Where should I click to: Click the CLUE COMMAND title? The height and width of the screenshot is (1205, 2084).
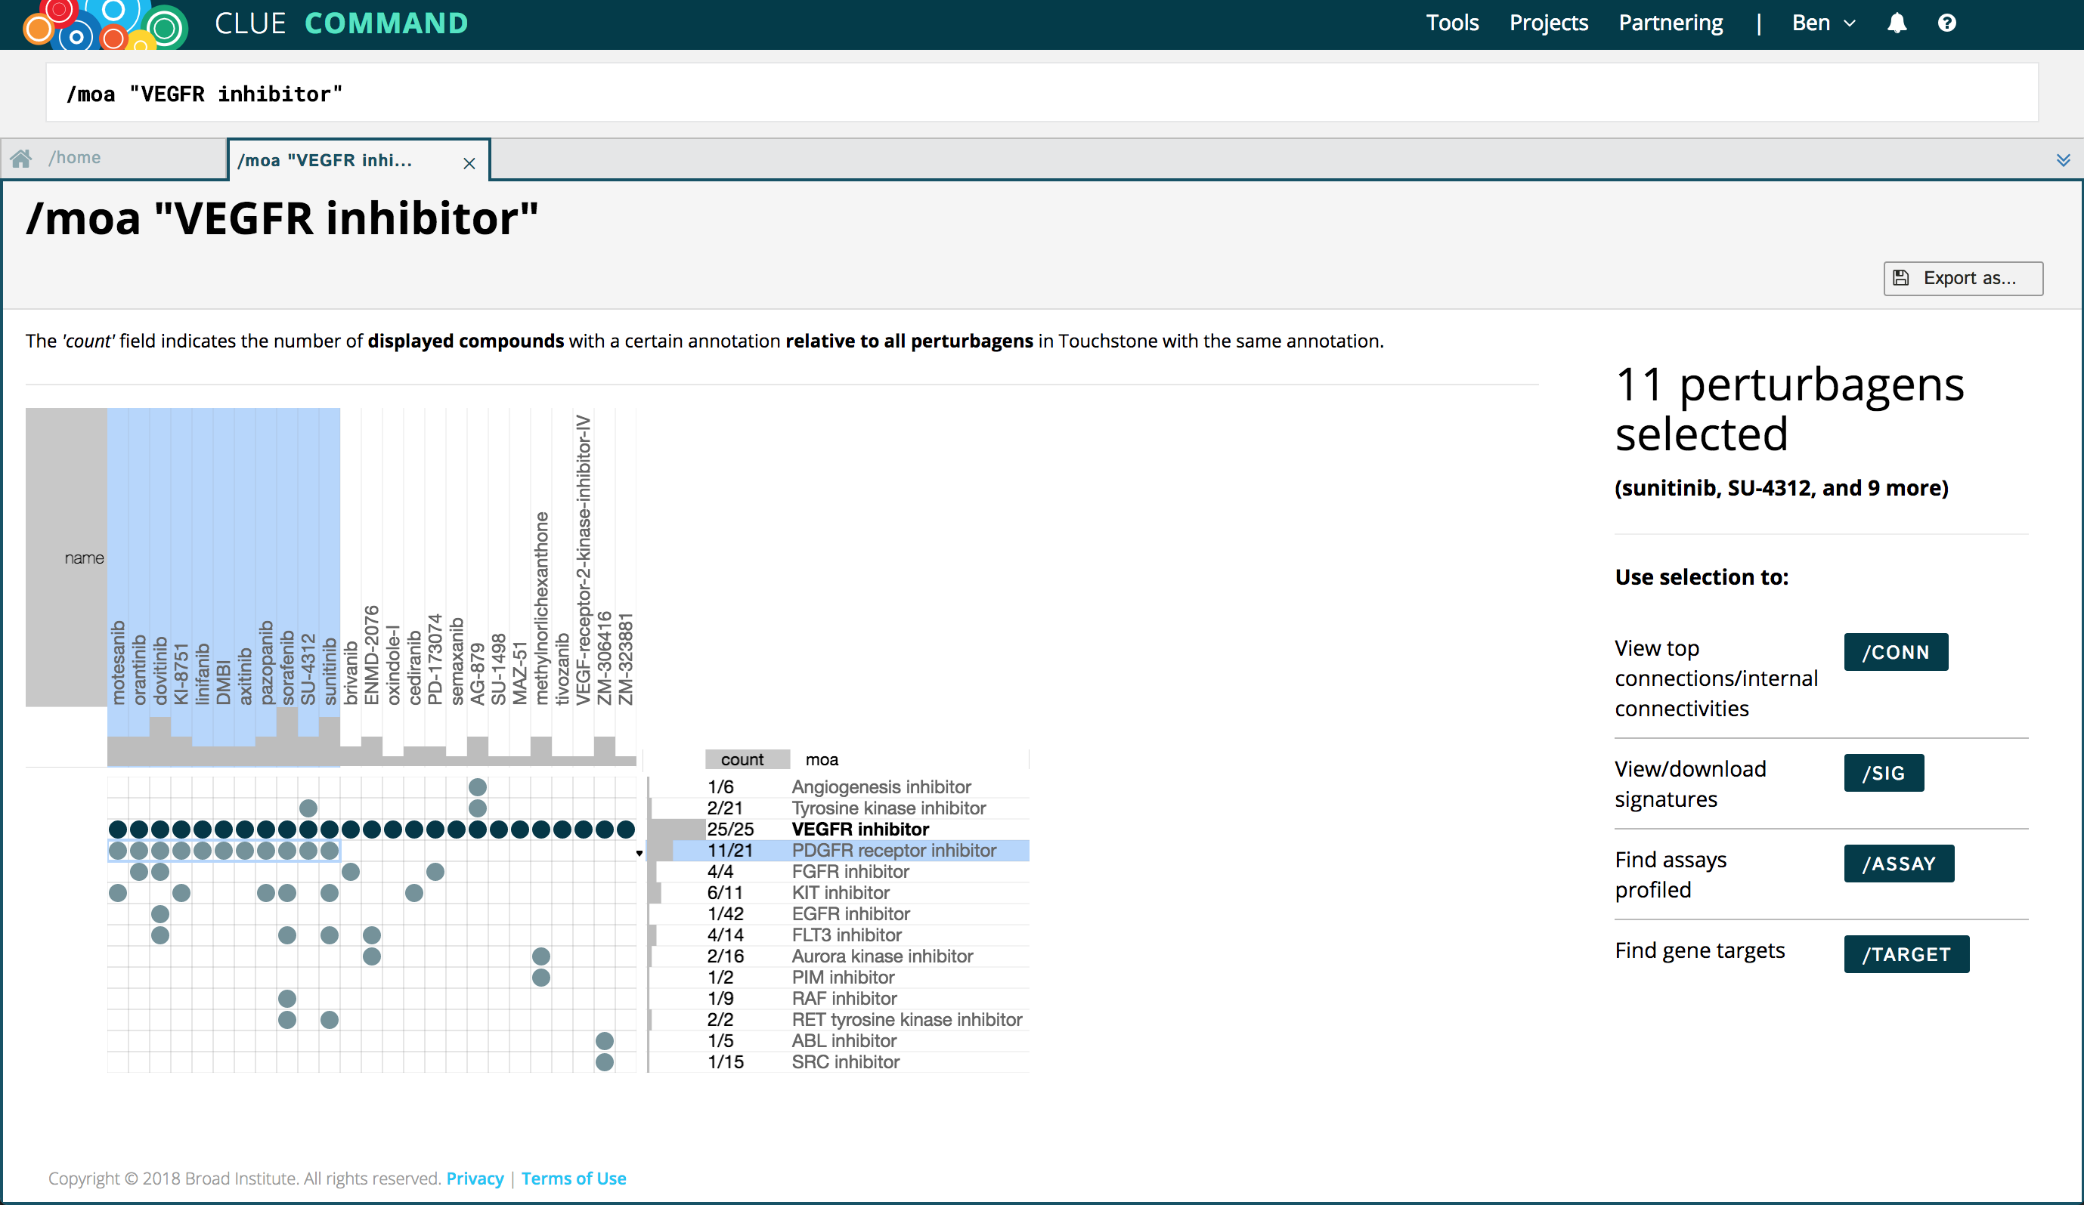point(341,23)
